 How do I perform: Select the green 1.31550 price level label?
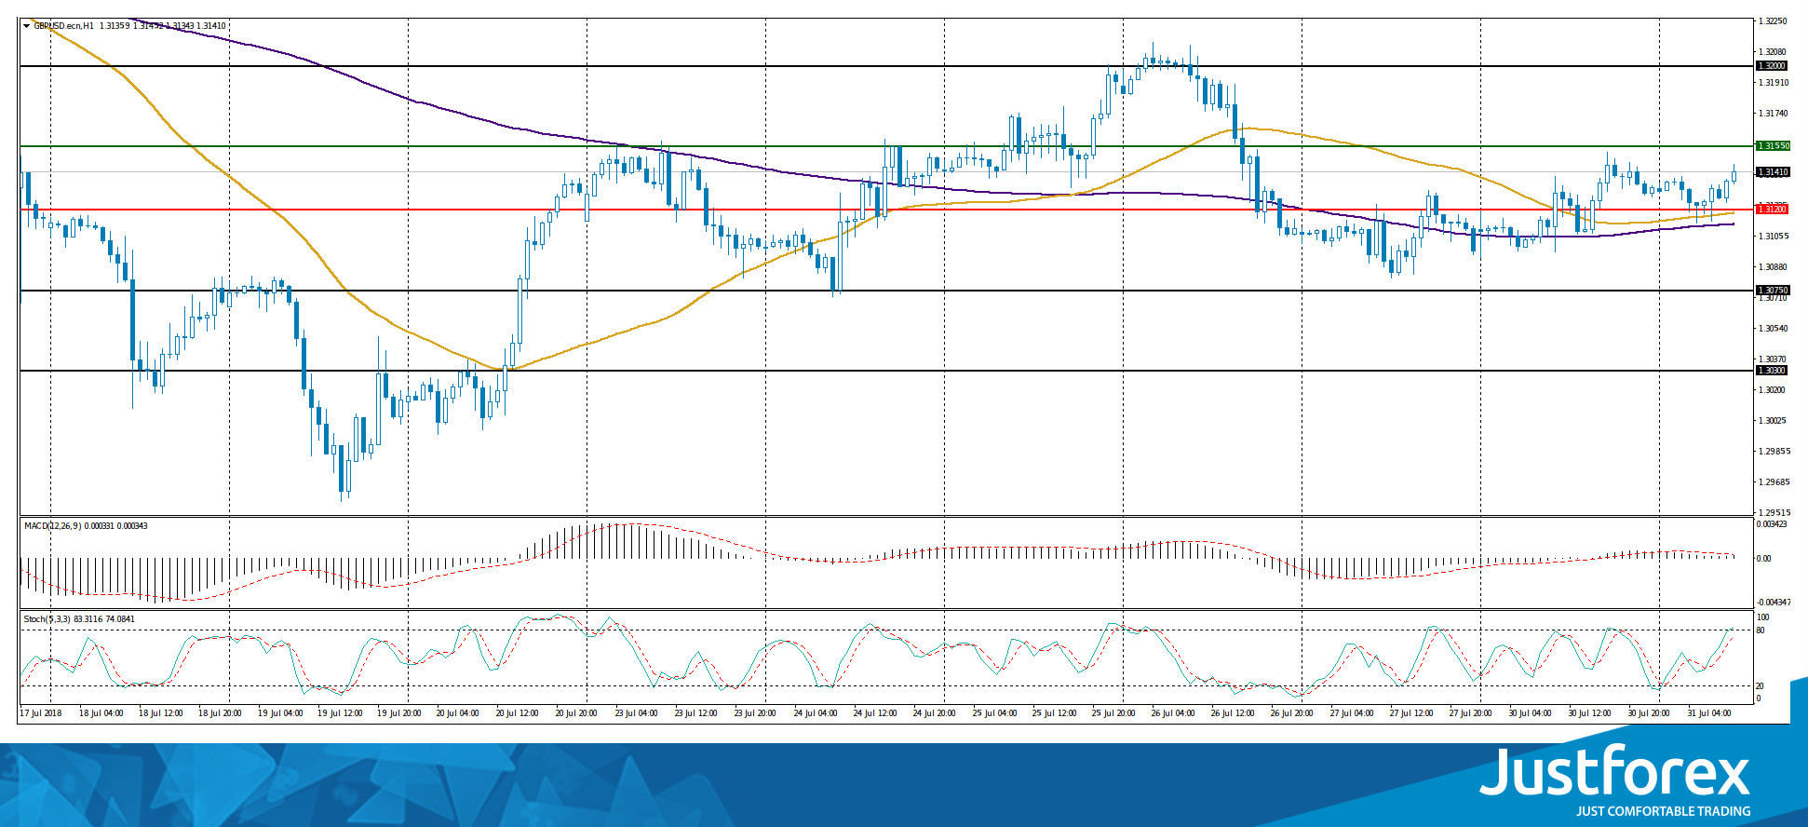pos(1773,146)
